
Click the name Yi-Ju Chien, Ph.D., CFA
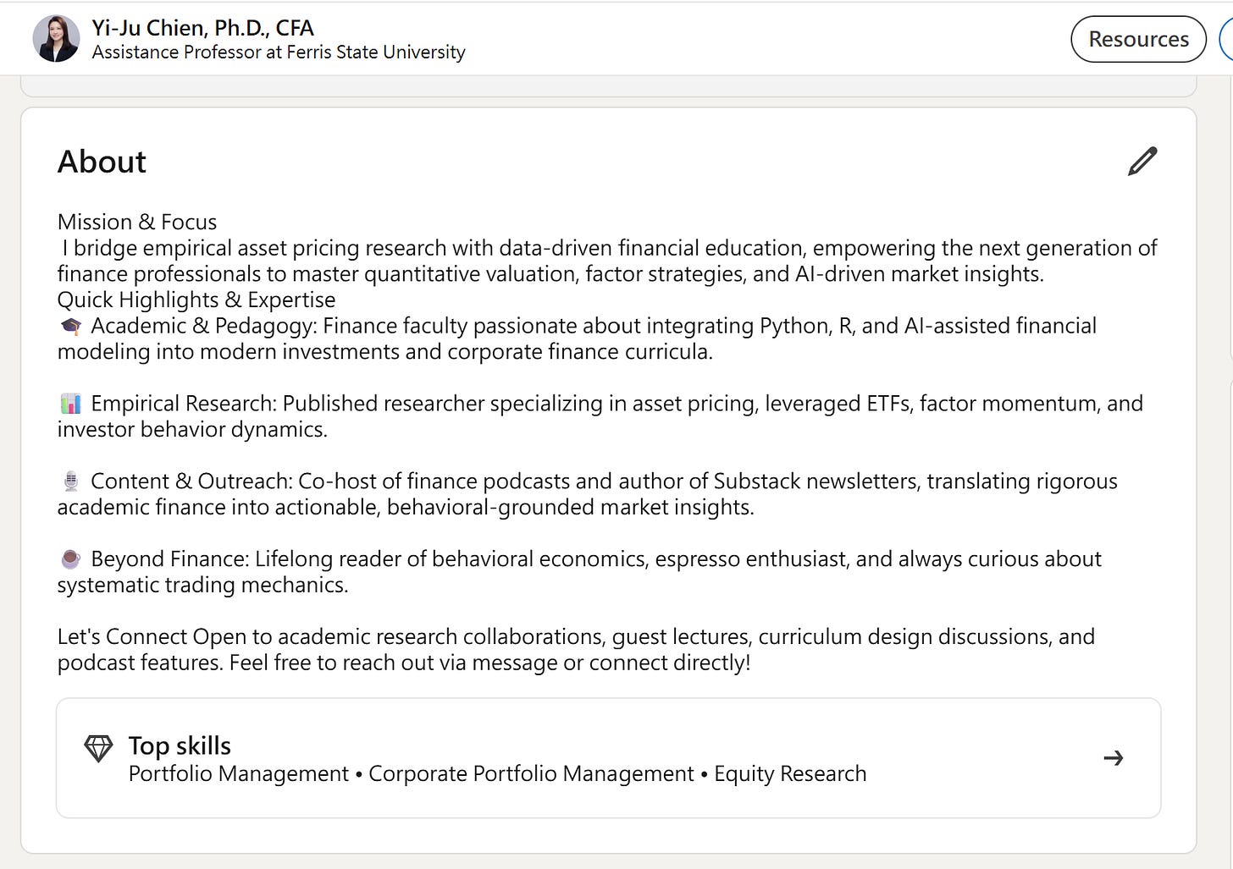[203, 28]
